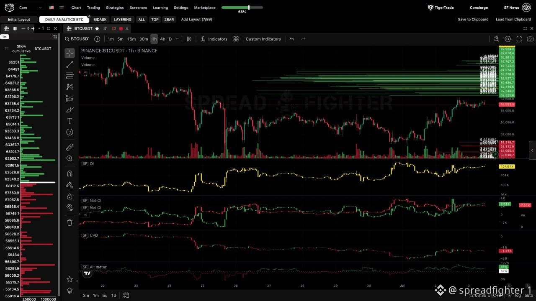Activate the zoom in tool
The width and height of the screenshot is (536, 301).
point(70,158)
